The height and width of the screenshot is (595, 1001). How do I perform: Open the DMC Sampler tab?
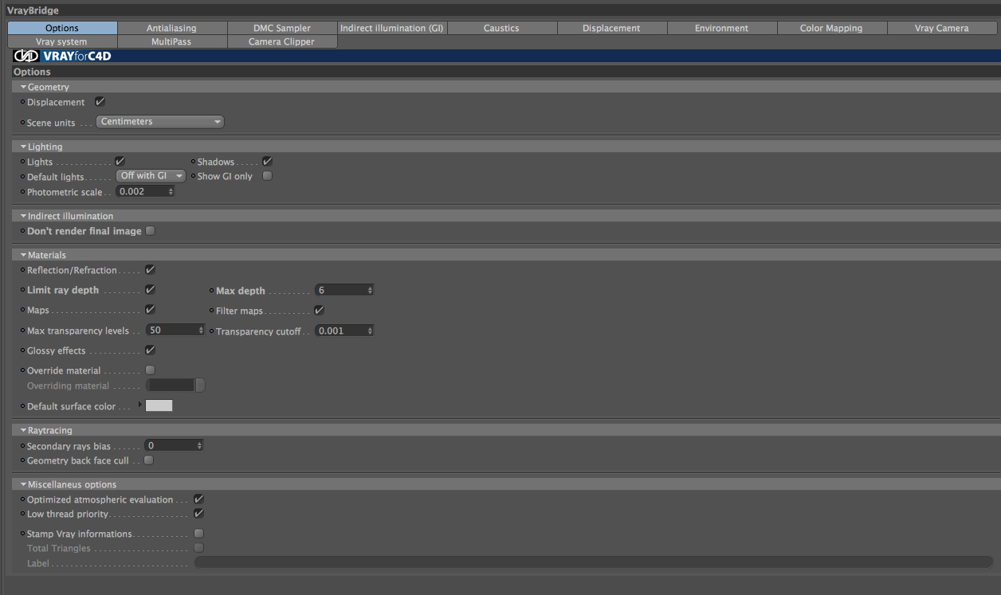pyautogui.click(x=282, y=28)
